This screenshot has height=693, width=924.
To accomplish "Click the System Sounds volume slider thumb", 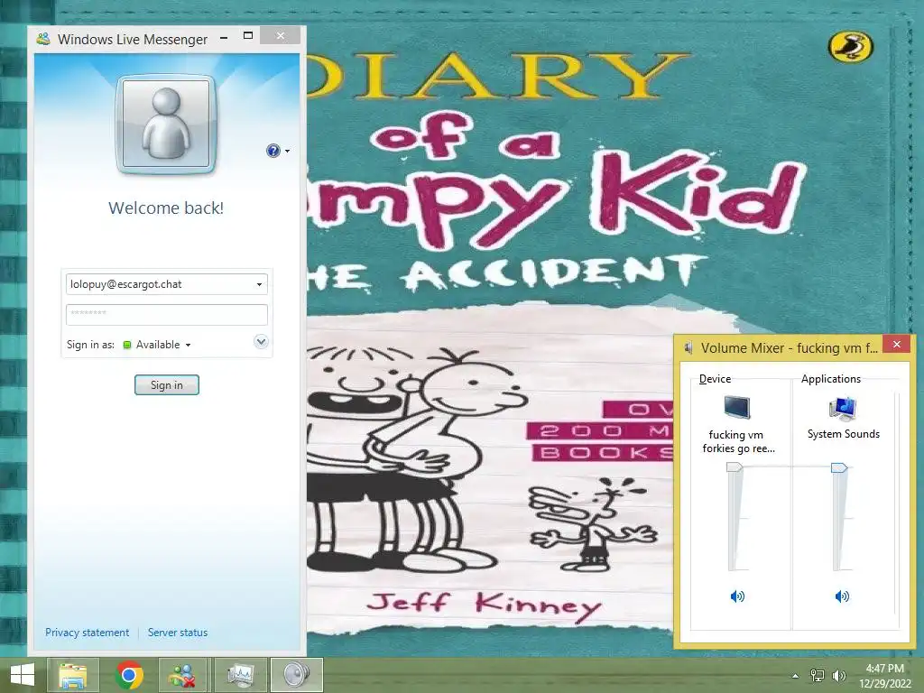I will point(839,468).
